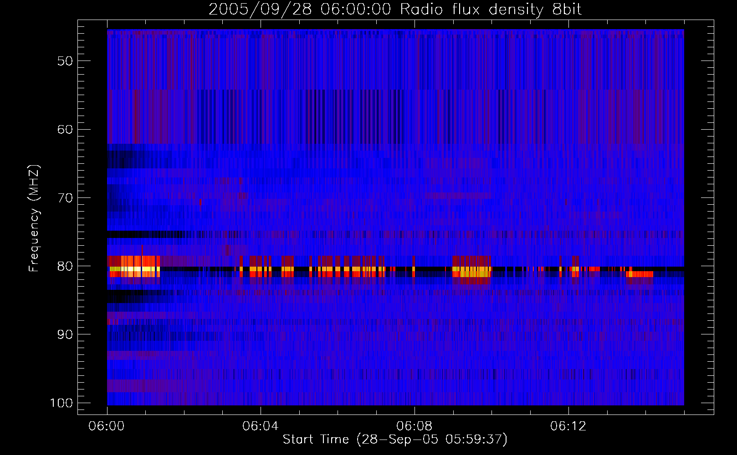Select the 90 MHz frequency tick label
The height and width of the screenshot is (455, 737).
click(x=65, y=334)
